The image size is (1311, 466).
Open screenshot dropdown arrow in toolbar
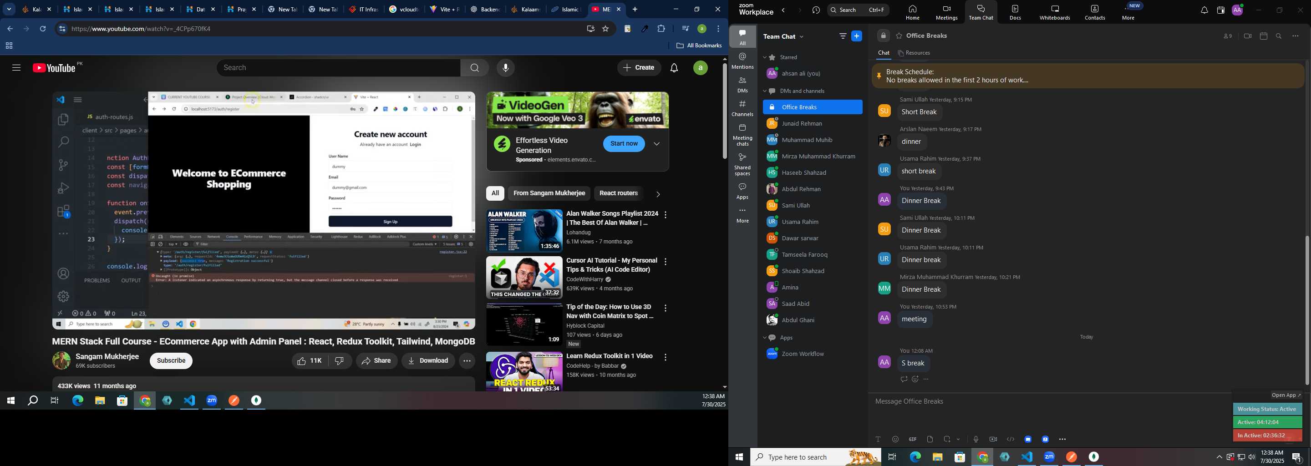tap(959, 439)
